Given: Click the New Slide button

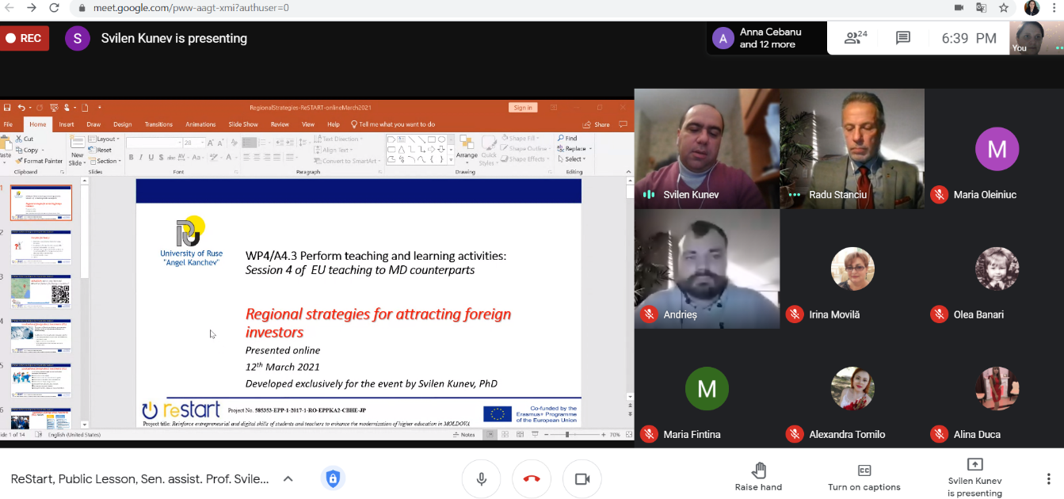Looking at the screenshot, I should (77, 149).
